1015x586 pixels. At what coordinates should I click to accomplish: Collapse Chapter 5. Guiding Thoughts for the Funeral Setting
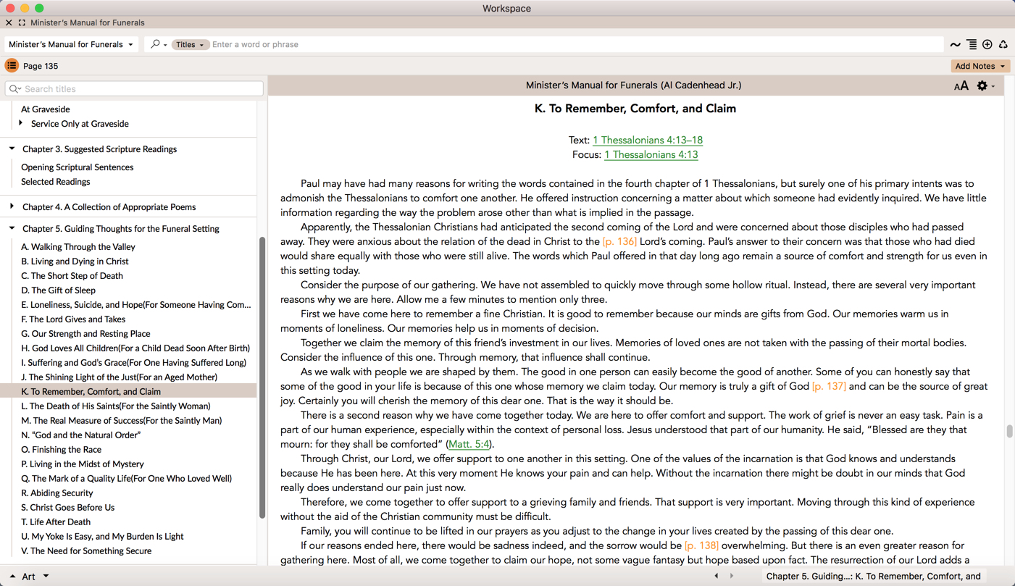coord(12,228)
